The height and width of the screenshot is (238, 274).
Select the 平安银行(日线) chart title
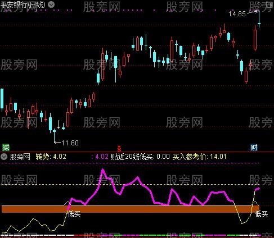[x=23, y=4]
